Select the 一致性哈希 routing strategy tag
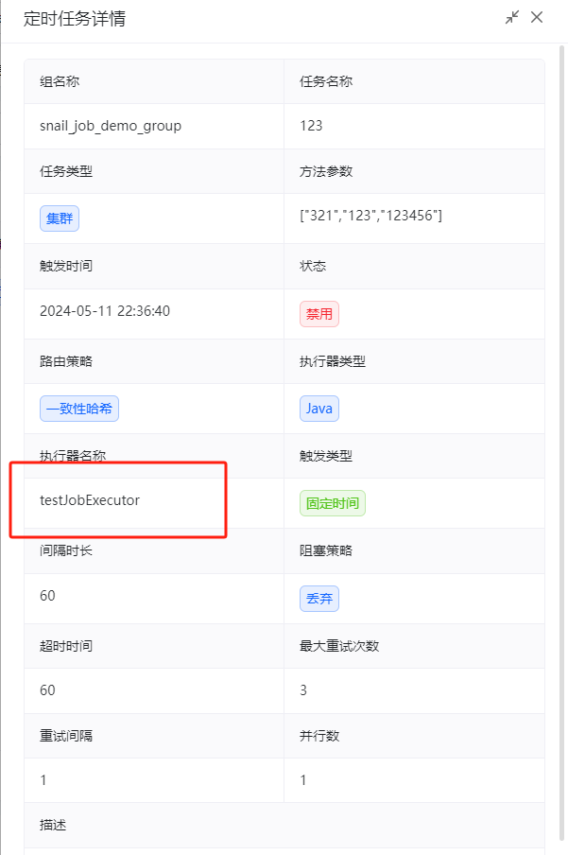The image size is (568, 855). (79, 409)
